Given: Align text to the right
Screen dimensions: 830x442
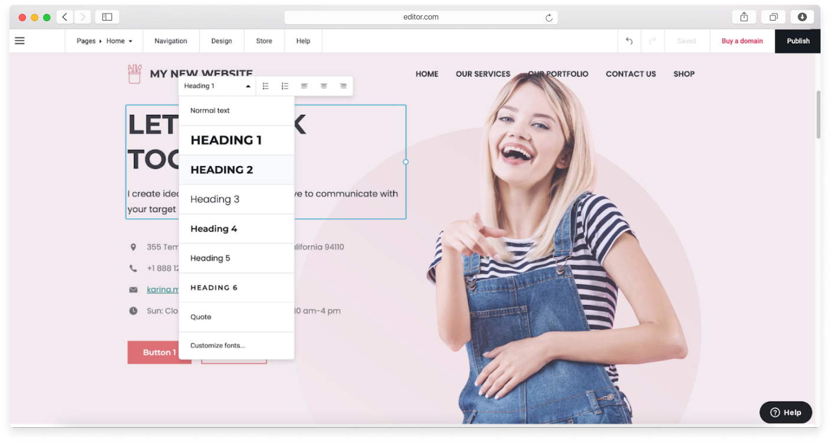Looking at the screenshot, I should (x=343, y=86).
